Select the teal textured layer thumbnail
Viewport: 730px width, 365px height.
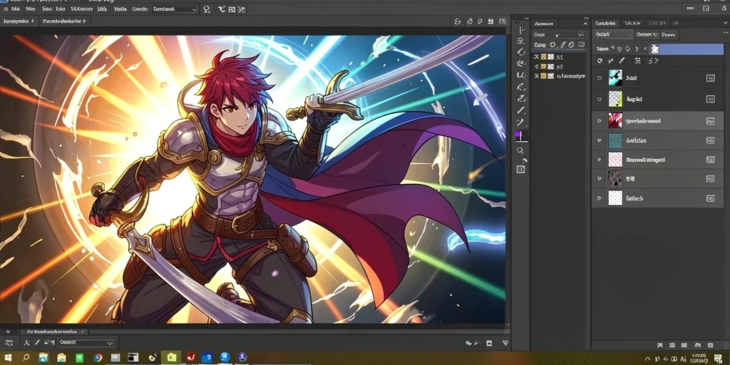tap(615, 140)
